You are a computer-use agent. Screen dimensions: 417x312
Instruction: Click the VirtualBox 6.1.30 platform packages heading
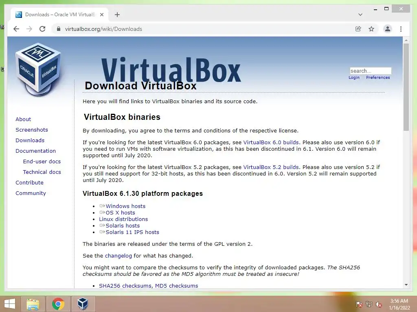pyautogui.click(x=143, y=194)
